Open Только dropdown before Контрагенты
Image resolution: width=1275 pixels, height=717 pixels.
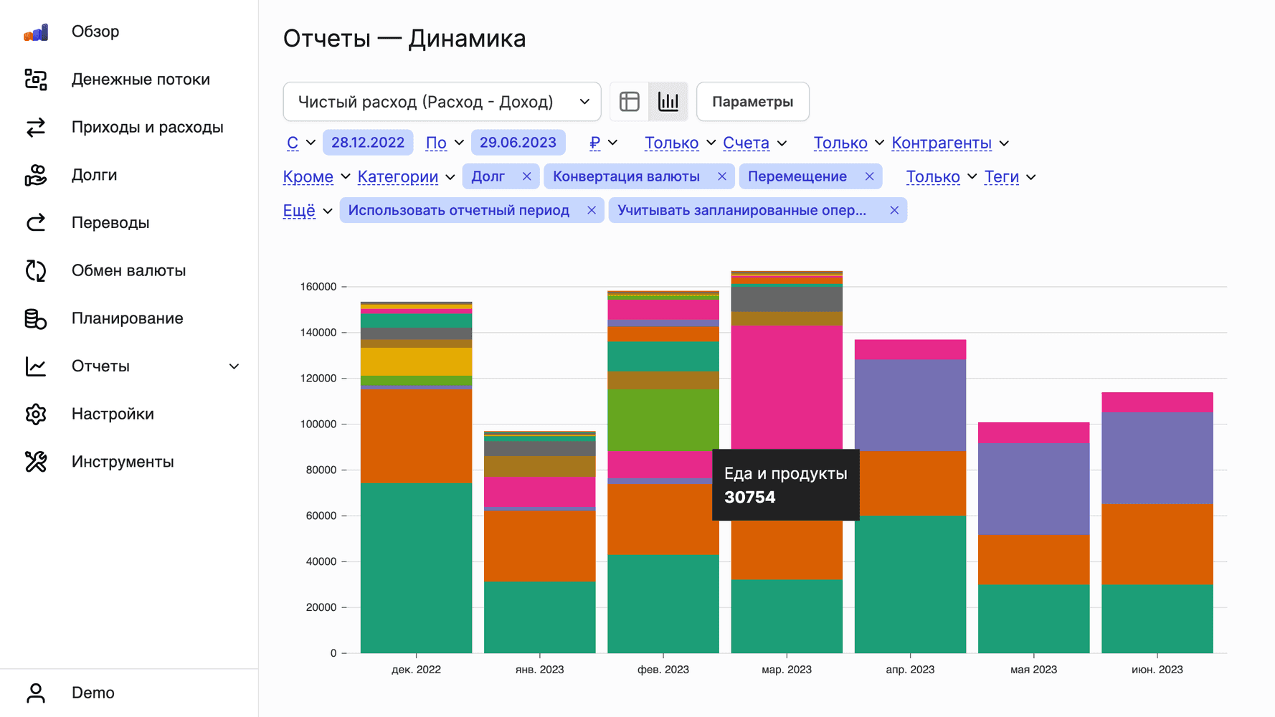coord(848,143)
